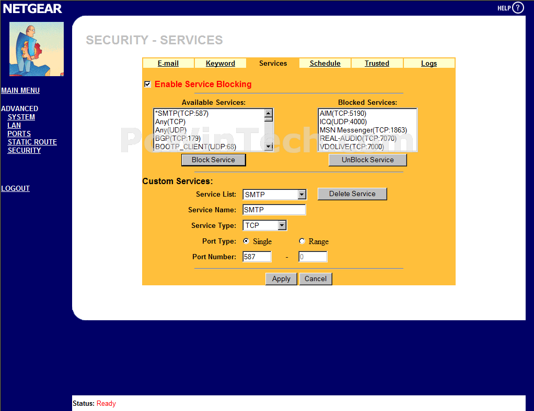Select Any(TCP) in Available Services

(x=209, y=122)
